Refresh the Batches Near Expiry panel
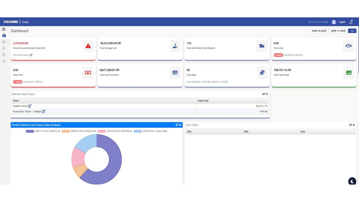The height and width of the screenshot is (202, 359). click(x=263, y=94)
